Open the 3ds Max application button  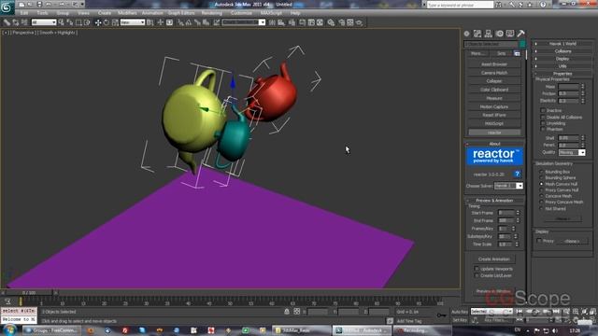[7, 7]
